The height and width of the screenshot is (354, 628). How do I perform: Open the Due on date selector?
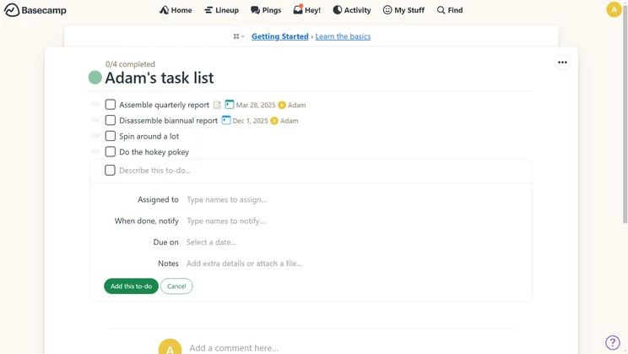(x=355, y=242)
